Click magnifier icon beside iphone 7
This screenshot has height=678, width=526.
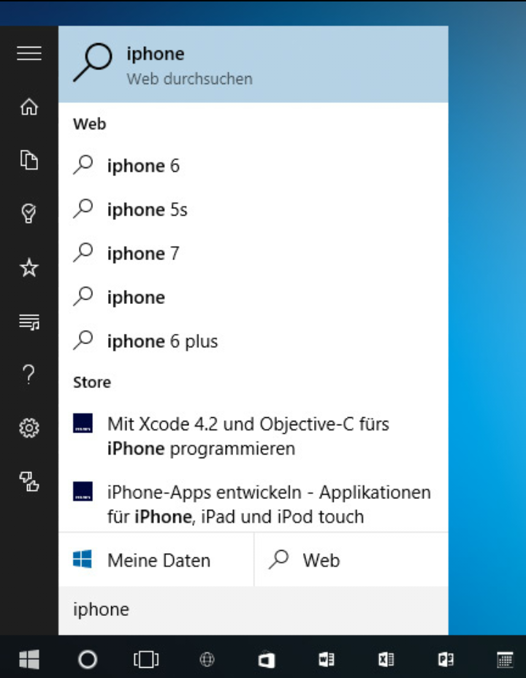tap(83, 253)
